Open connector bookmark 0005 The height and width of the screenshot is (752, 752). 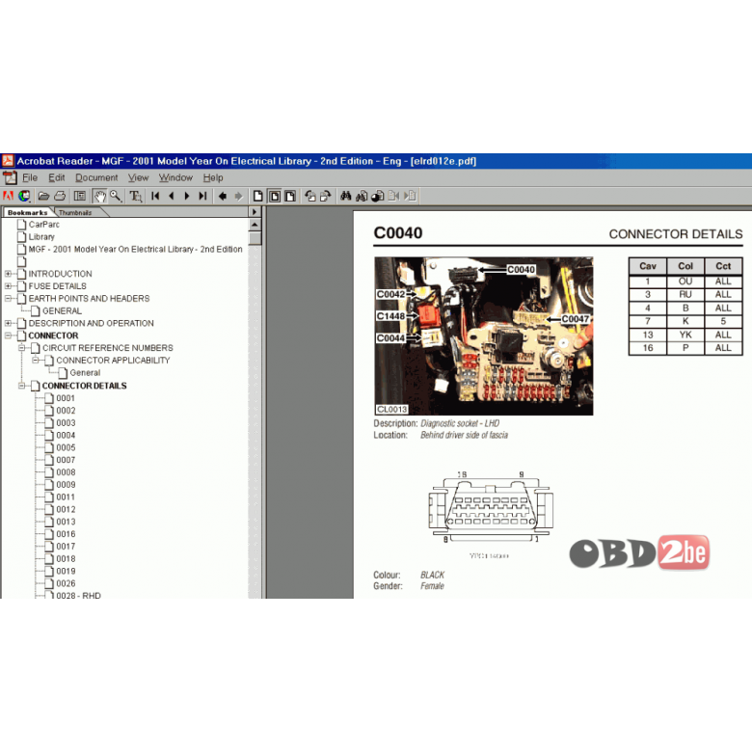tap(66, 447)
